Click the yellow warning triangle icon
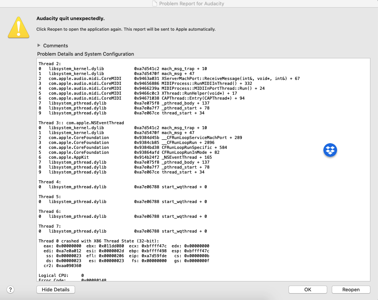The height and width of the screenshot is (300, 378). 19,27
